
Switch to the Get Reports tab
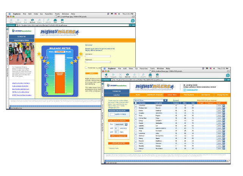pos(205,94)
